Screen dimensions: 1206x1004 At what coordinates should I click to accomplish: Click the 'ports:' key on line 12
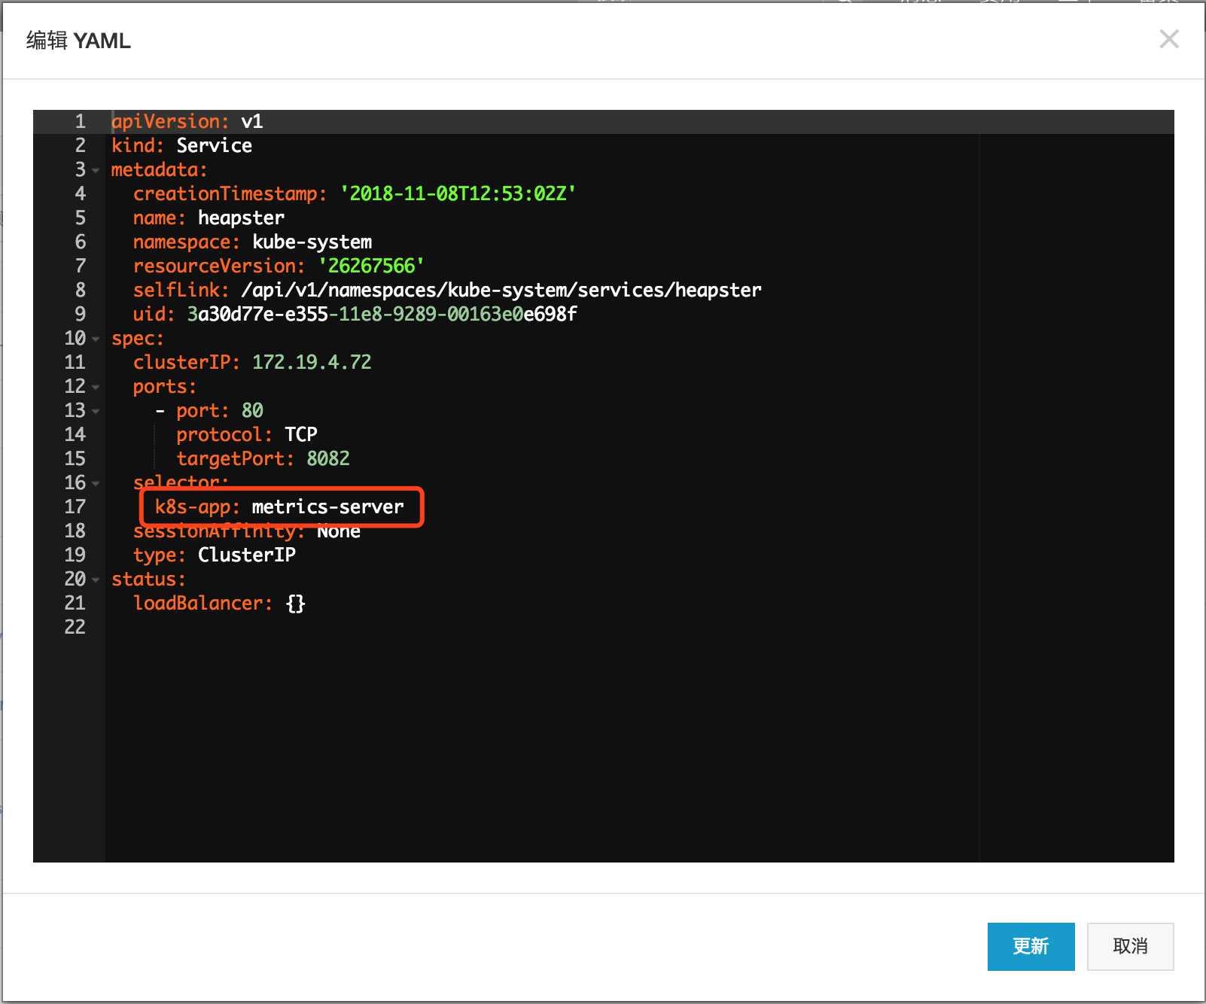165,386
